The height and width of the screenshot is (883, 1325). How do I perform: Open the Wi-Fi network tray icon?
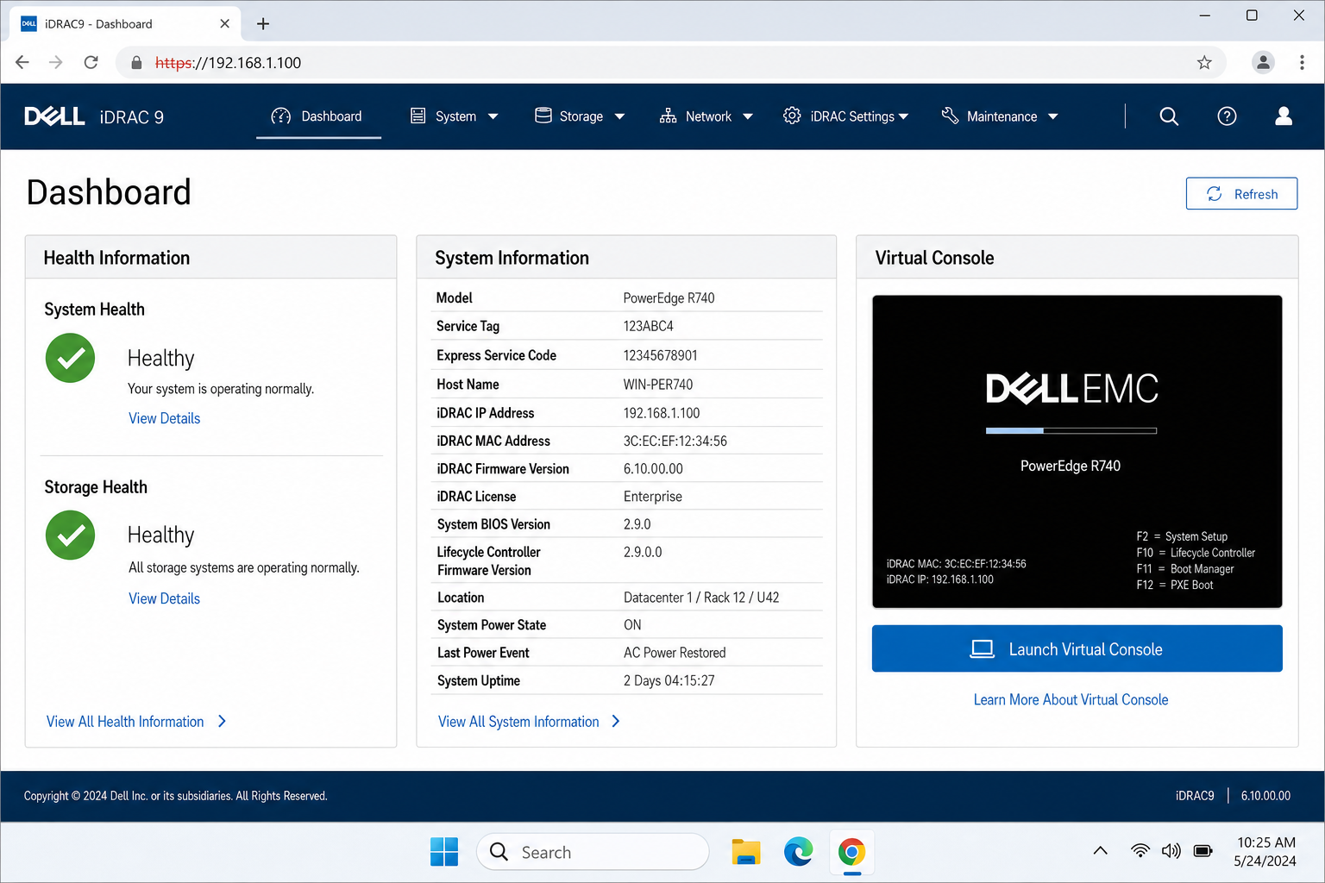click(x=1140, y=851)
